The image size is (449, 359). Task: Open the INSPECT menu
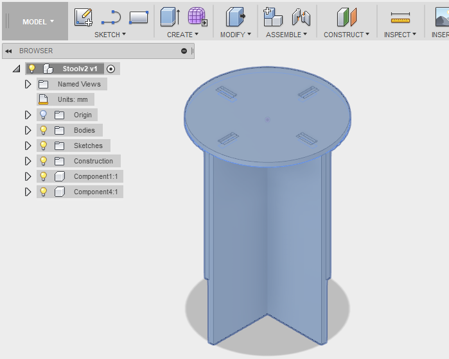(x=400, y=35)
